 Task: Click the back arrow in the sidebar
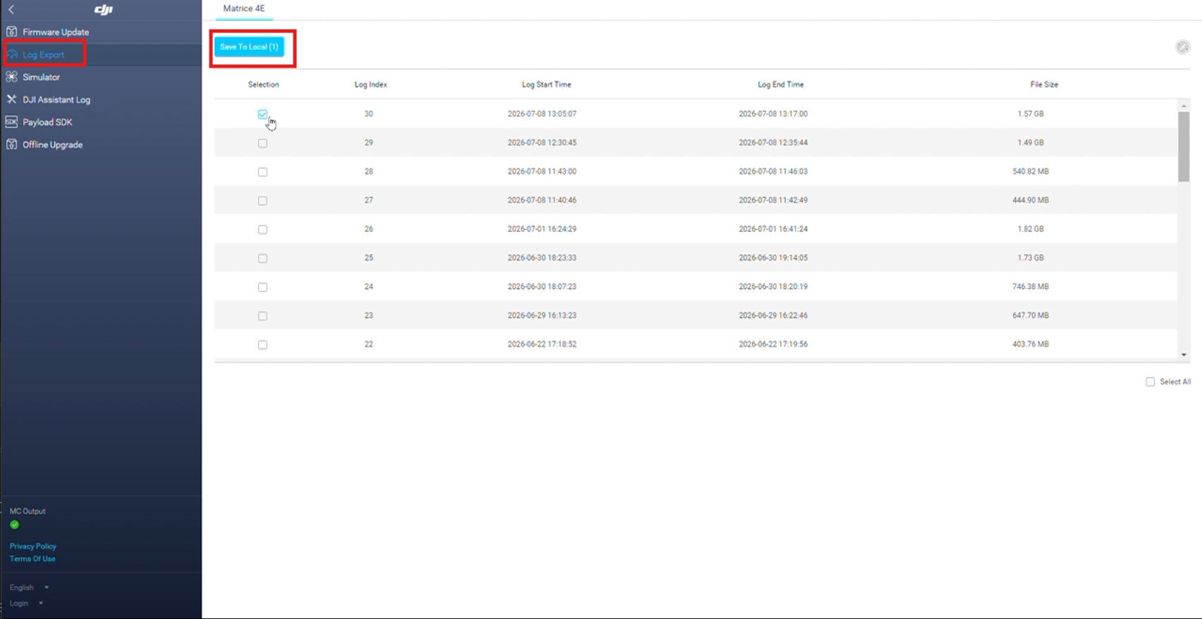[11, 10]
